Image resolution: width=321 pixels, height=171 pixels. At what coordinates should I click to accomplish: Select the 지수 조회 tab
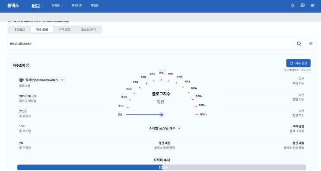[42, 29]
